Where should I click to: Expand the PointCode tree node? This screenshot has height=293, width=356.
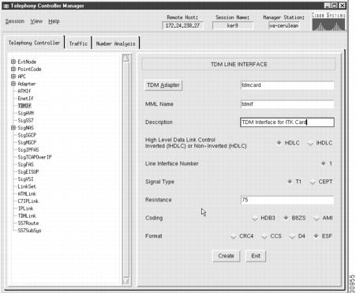13,69
